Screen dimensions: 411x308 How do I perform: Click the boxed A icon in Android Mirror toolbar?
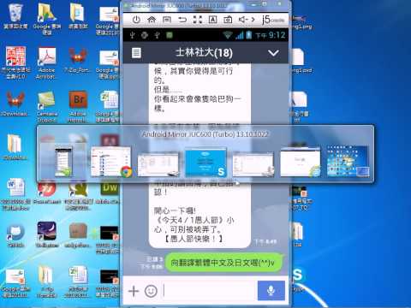pos(212,20)
